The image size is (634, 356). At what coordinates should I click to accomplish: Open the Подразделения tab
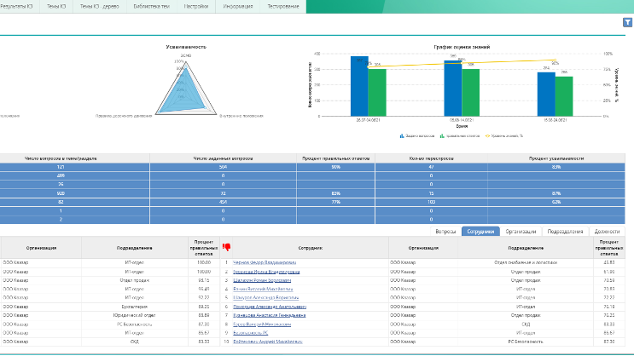(565, 231)
